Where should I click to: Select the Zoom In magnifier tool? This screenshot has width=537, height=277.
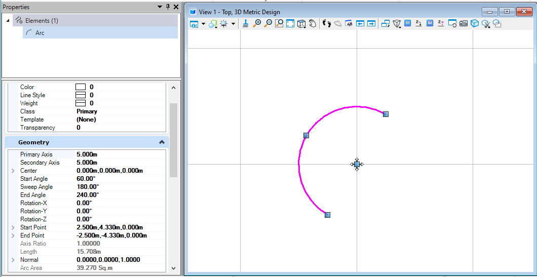point(257,24)
